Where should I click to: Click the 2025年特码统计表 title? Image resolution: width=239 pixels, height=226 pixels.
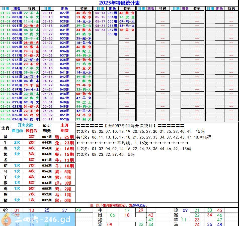click(x=119, y=3)
